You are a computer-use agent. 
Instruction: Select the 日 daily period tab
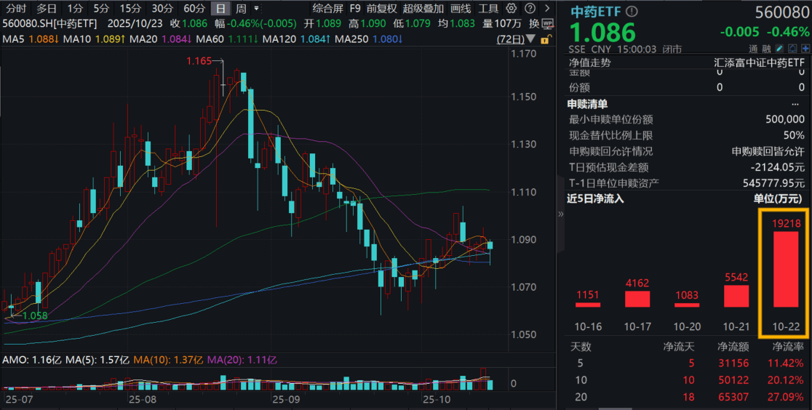pos(220,8)
